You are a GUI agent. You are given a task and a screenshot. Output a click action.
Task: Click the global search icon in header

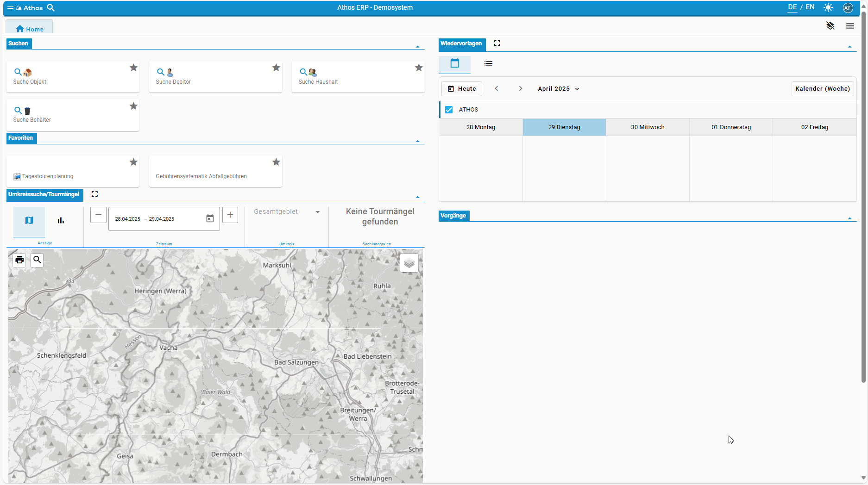(51, 8)
